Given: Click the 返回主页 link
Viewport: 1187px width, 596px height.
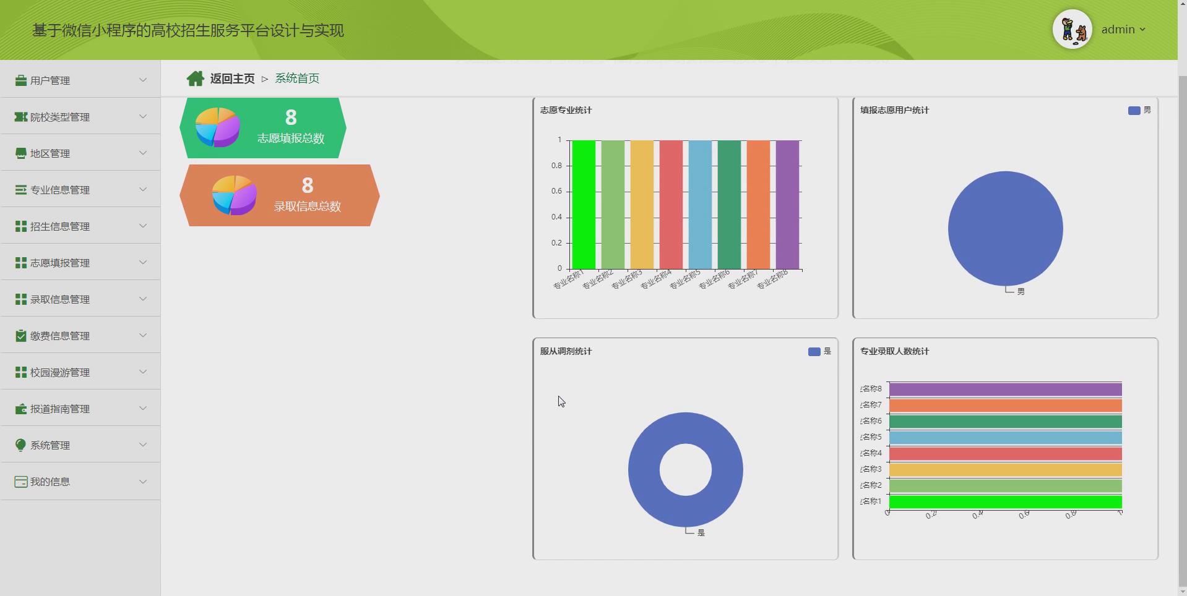Looking at the screenshot, I should pyautogui.click(x=232, y=79).
